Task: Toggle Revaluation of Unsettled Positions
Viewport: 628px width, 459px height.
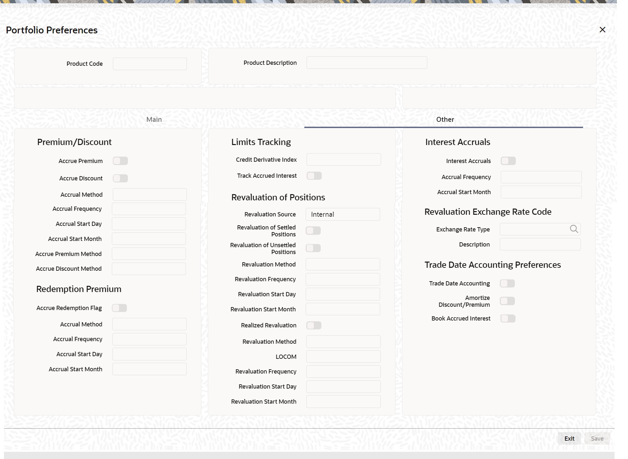Action: pyautogui.click(x=313, y=248)
